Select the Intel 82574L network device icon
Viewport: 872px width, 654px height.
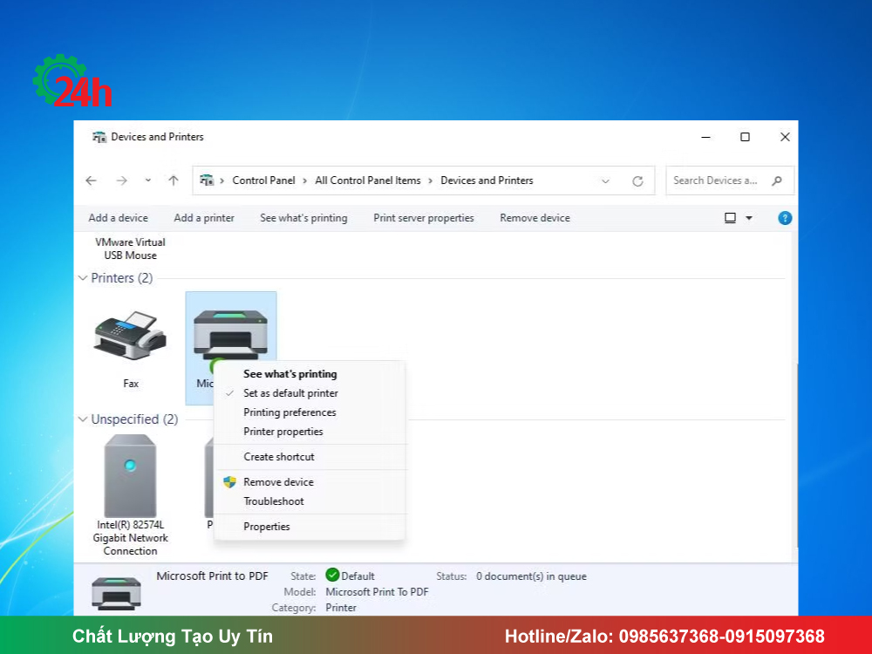(x=130, y=476)
